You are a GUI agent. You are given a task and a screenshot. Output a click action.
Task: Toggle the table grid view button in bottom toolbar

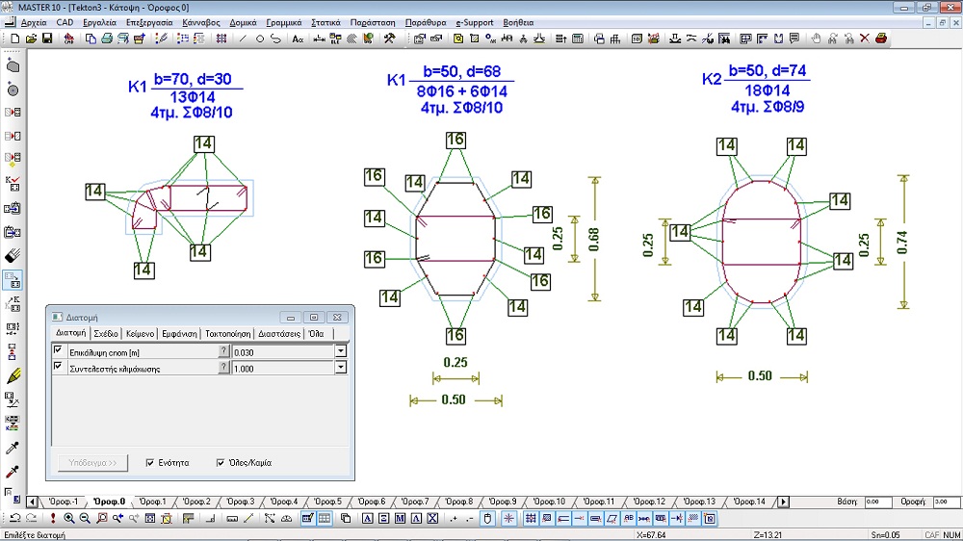(325, 518)
